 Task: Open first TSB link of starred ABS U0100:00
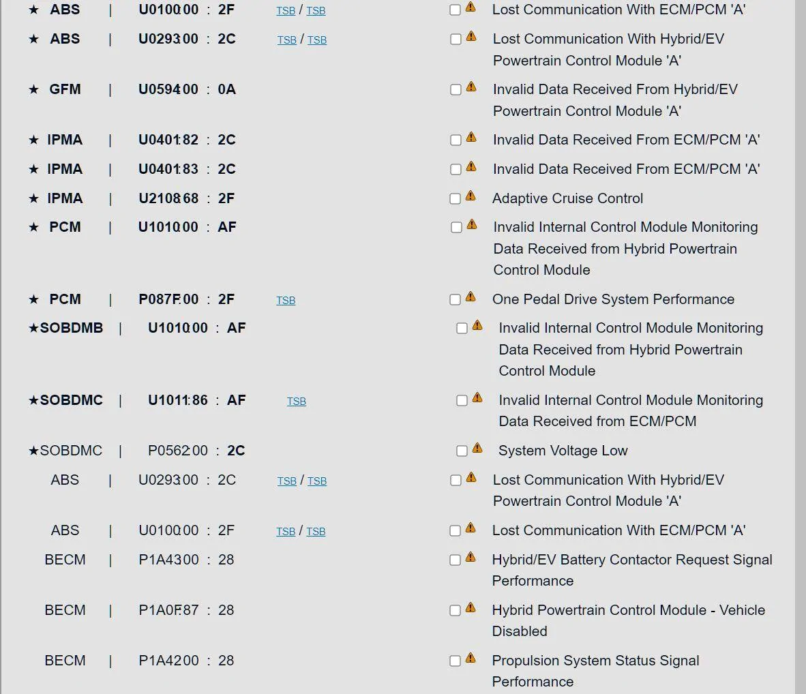pos(286,11)
